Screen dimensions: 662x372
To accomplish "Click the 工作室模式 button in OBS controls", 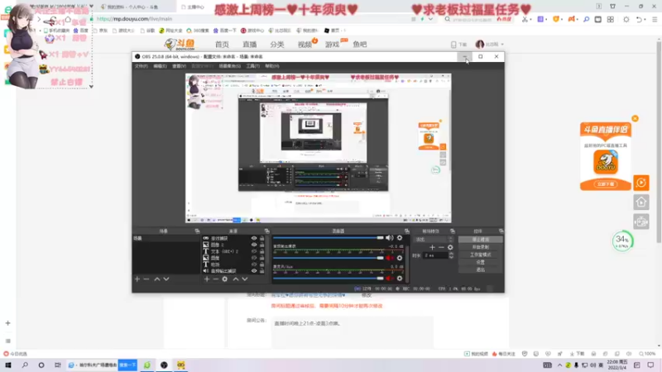I will coord(481,255).
